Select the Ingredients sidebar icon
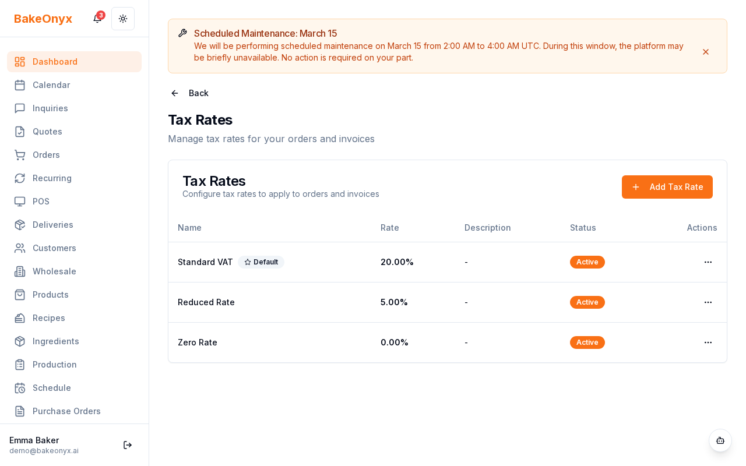 [20, 341]
